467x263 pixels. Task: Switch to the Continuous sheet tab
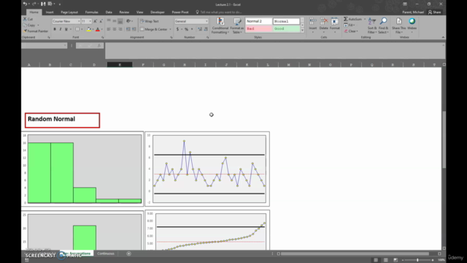pos(106,254)
